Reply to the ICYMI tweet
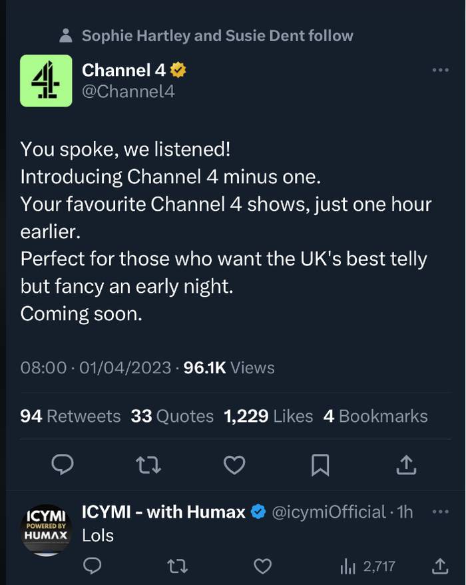Screen dimensions: 466x585 coord(93,566)
